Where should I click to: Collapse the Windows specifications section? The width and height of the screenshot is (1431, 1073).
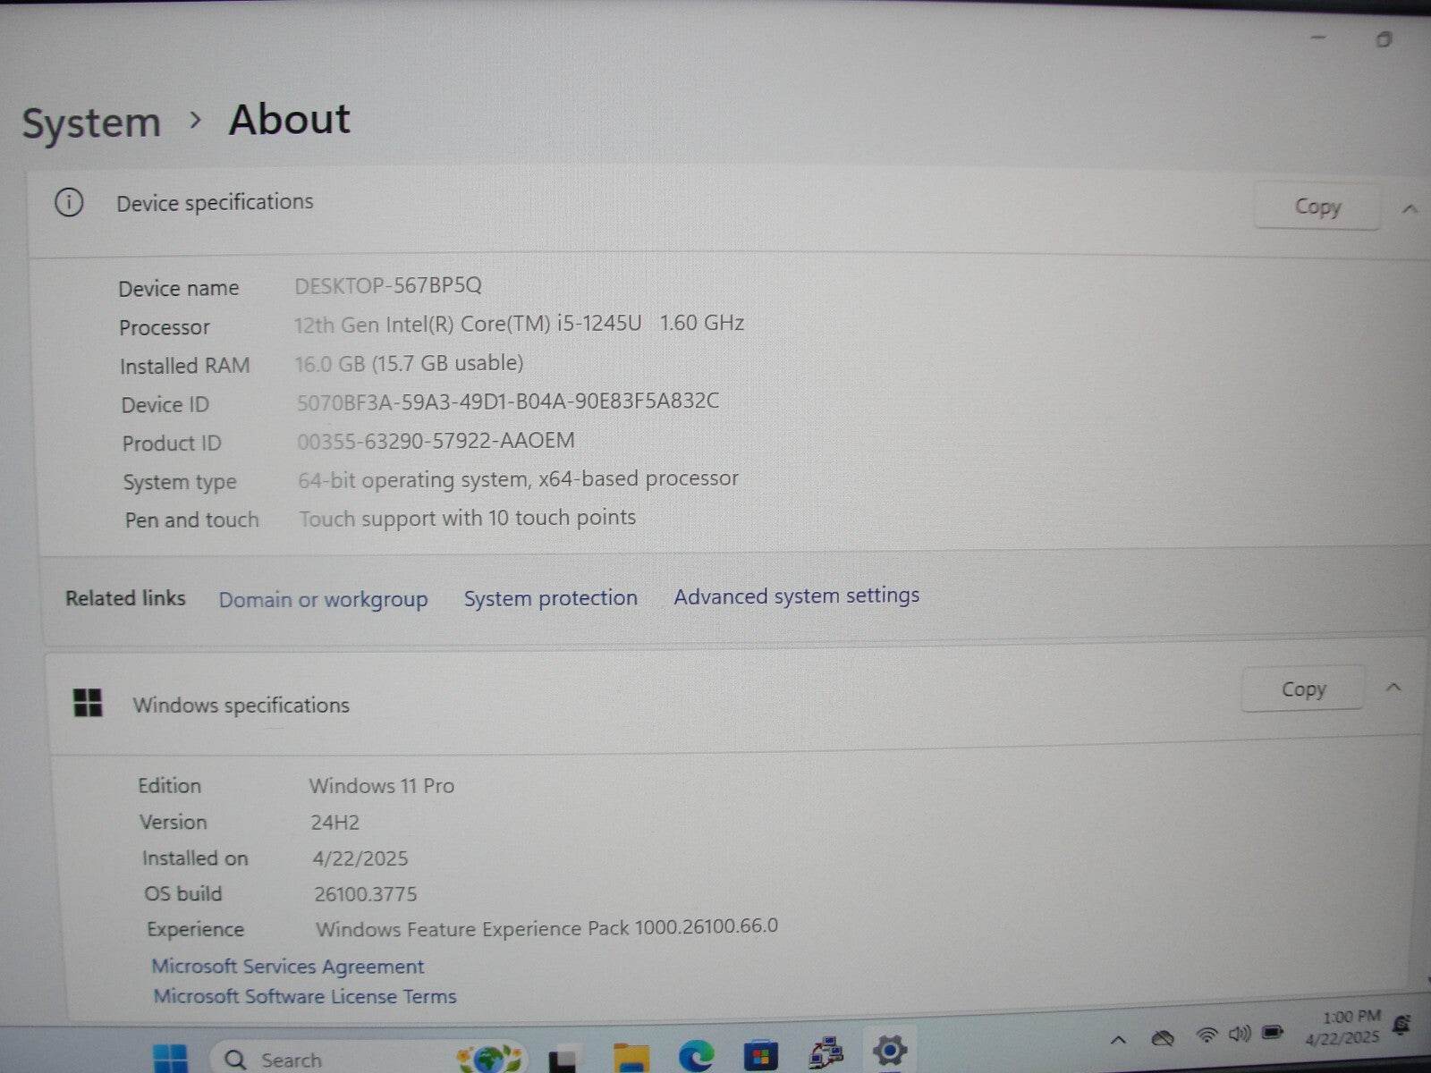(x=1393, y=688)
